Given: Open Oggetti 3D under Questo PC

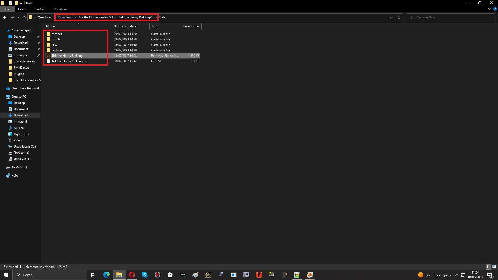Looking at the screenshot, I should (21, 134).
